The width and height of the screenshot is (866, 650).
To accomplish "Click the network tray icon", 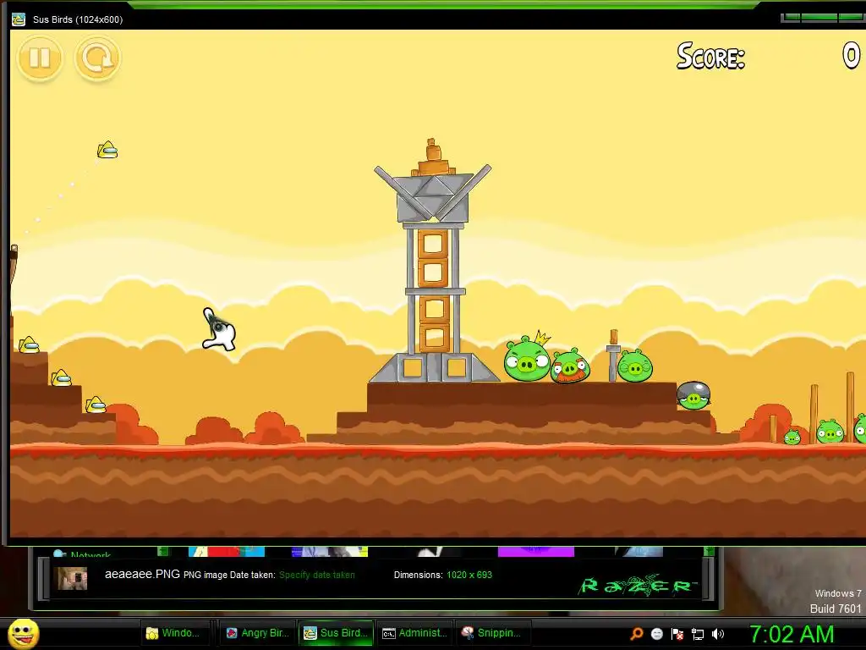I will [x=698, y=634].
